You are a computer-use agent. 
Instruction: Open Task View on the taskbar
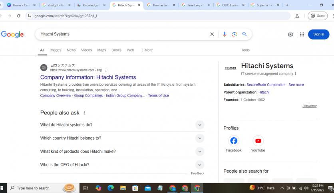point(85,188)
